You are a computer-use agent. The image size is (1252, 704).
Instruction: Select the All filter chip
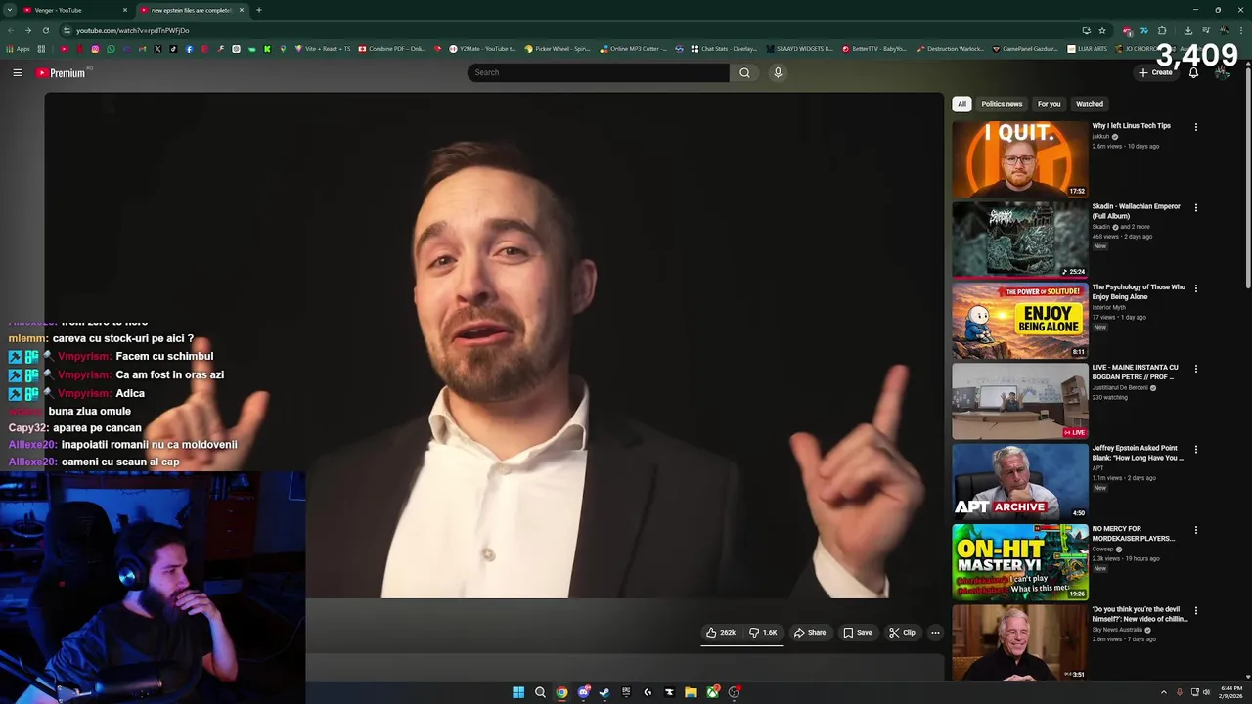(961, 104)
